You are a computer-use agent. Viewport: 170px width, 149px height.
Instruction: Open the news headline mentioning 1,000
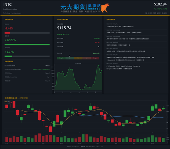pos(126,51)
